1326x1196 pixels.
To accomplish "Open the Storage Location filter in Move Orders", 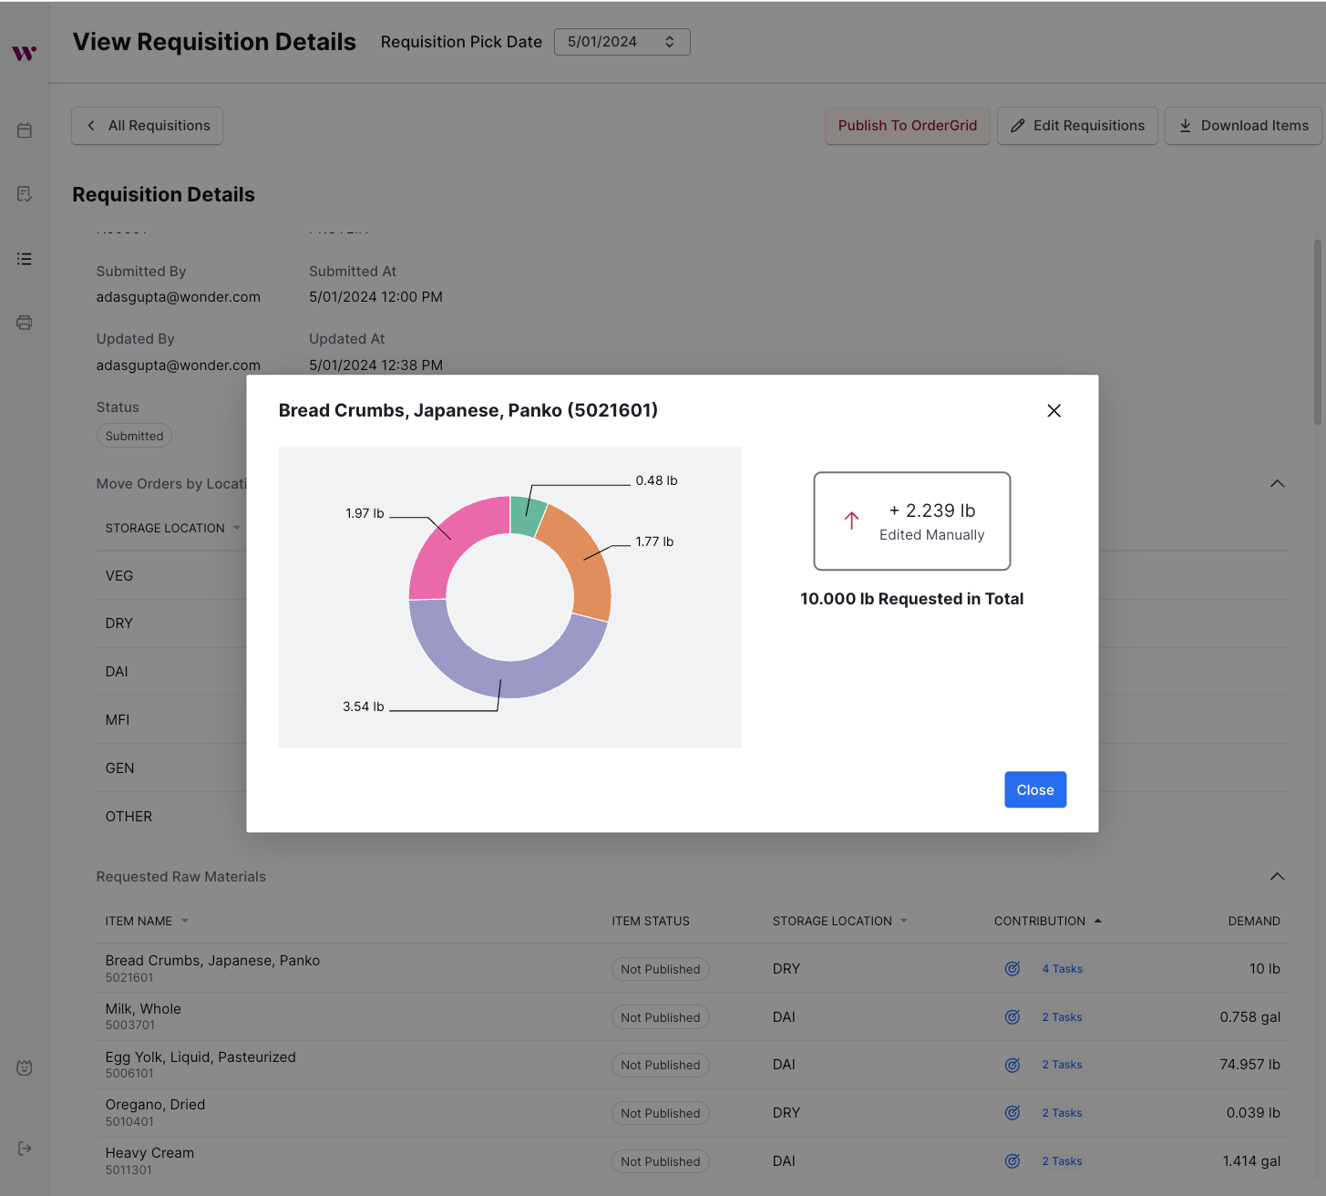I will coord(237,529).
